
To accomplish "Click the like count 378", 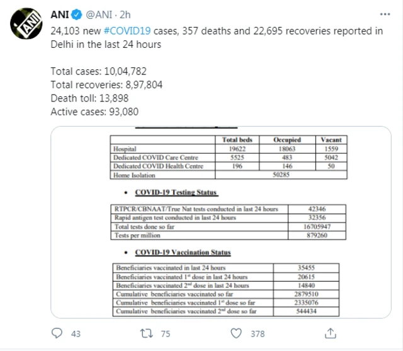I will 258,334.
